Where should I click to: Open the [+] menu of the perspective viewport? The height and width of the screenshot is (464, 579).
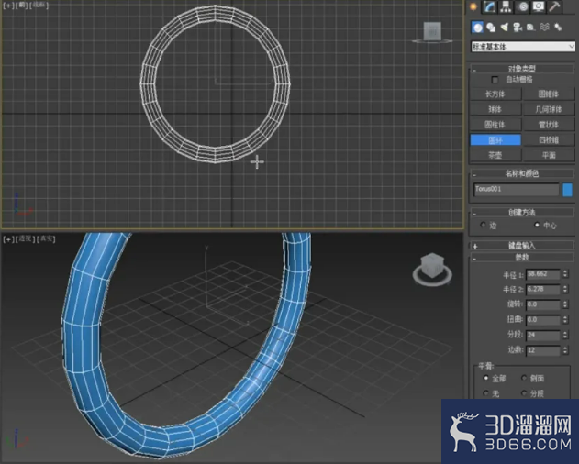click(8, 238)
